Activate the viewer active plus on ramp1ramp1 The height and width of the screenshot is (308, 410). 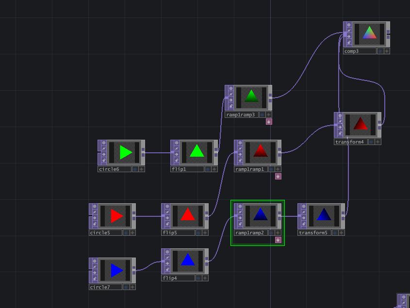coord(278,169)
